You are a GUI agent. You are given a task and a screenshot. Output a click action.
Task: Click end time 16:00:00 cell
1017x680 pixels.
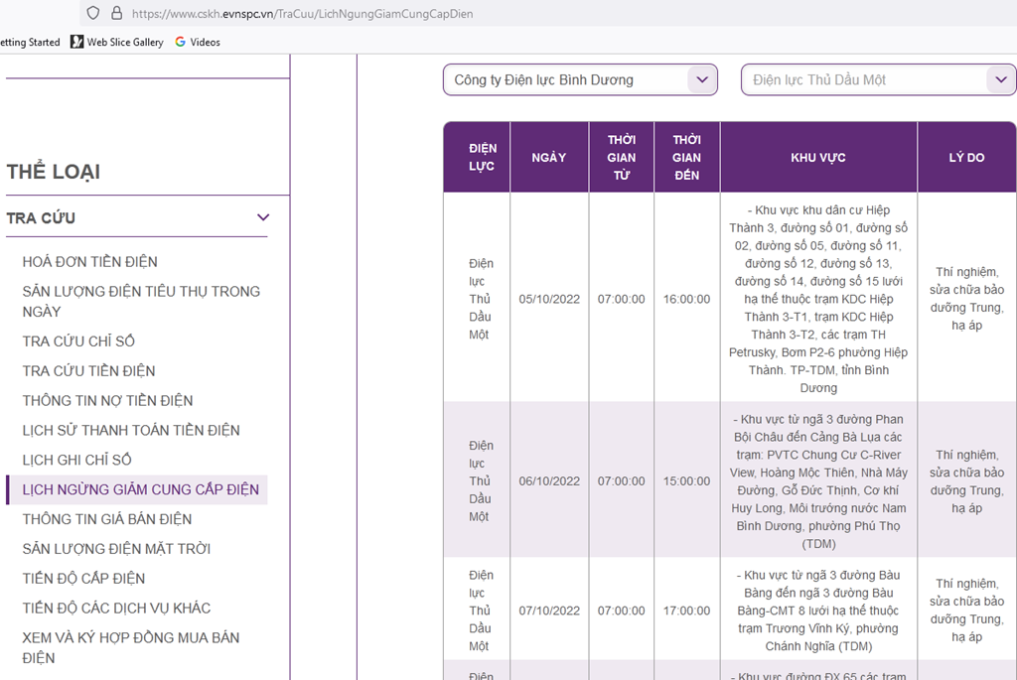(x=687, y=299)
